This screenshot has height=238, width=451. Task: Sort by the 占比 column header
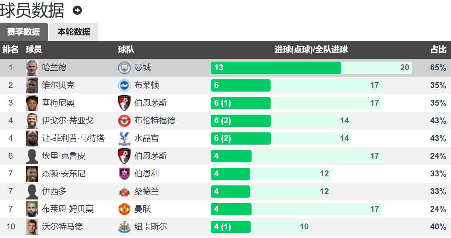[x=438, y=50]
